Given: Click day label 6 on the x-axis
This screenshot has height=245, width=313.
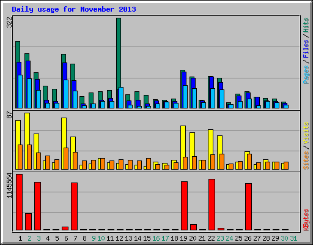Looking at the screenshot, I should 66,238.
